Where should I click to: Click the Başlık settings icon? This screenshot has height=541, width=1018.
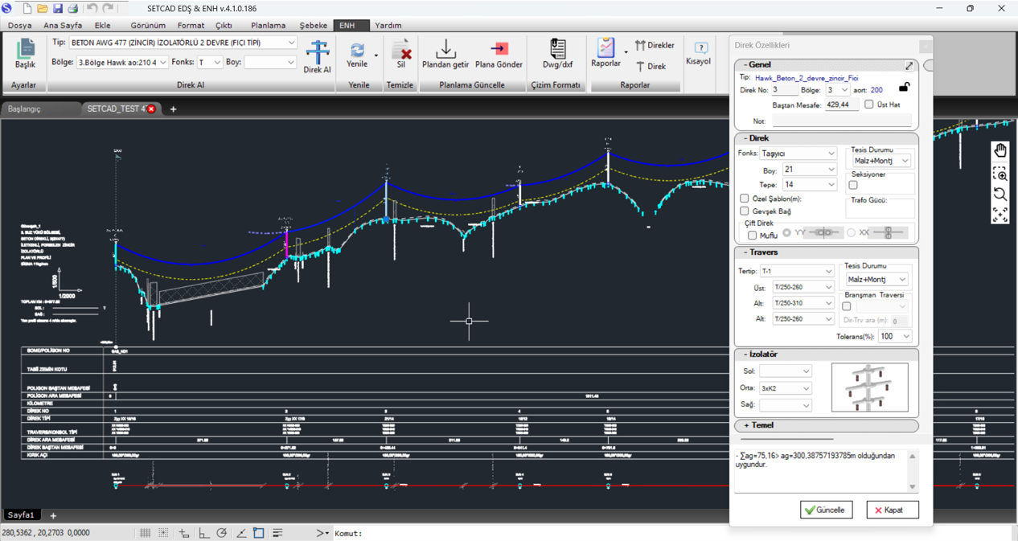[x=25, y=49]
